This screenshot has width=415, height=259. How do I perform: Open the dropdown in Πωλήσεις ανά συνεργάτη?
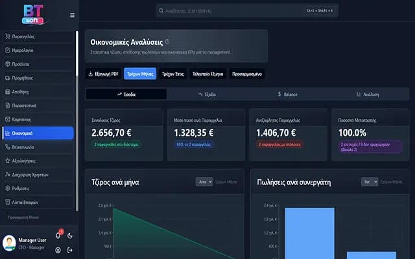(x=370, y=182)
